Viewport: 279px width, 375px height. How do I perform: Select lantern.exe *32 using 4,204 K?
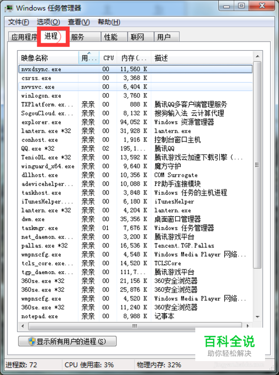(135, 210)
